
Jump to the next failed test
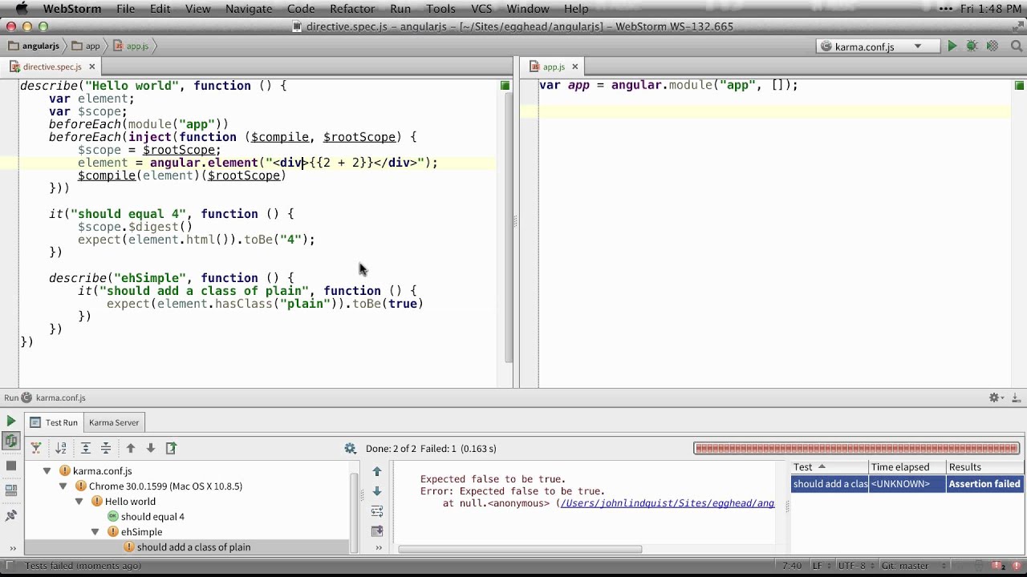(x=150, y=448)
